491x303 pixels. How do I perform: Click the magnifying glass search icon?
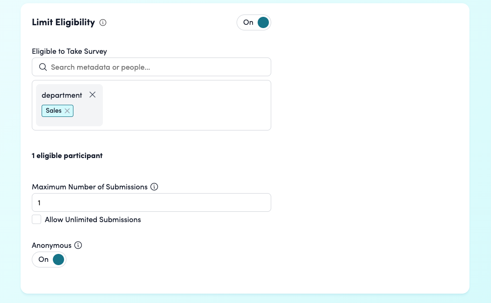pos(43,67)
